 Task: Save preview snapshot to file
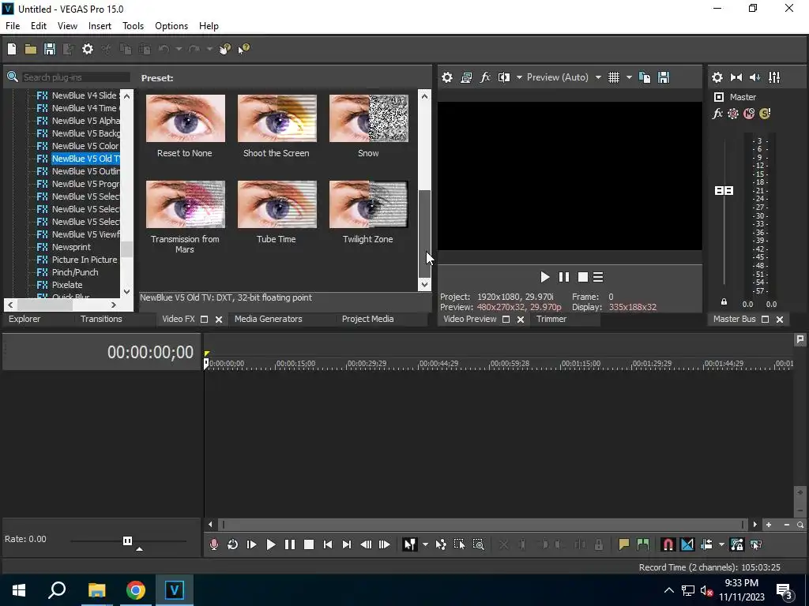tap(664, 77)
